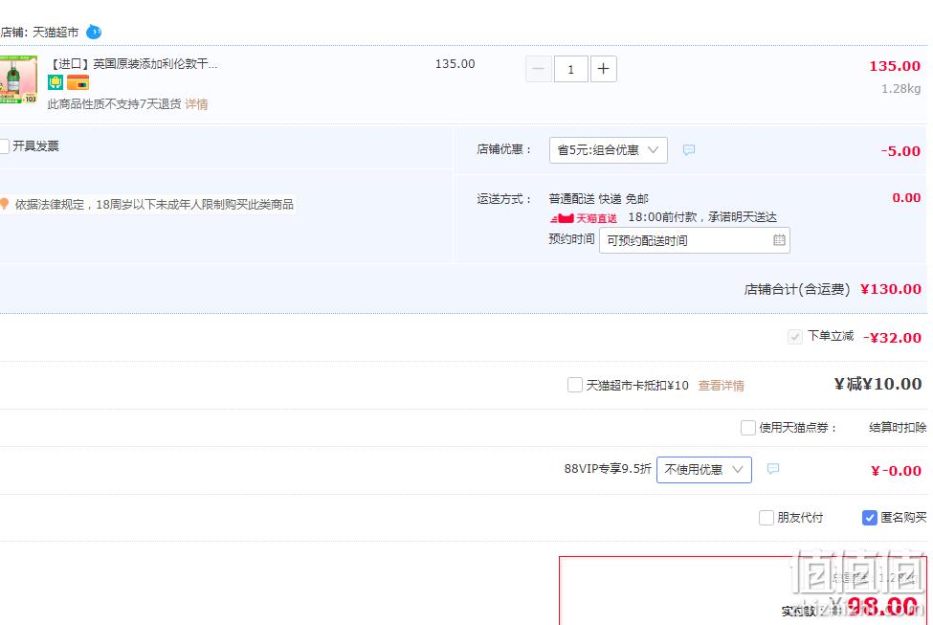
Task: Click the orange card icon under product title
Action: coord(78,82)
